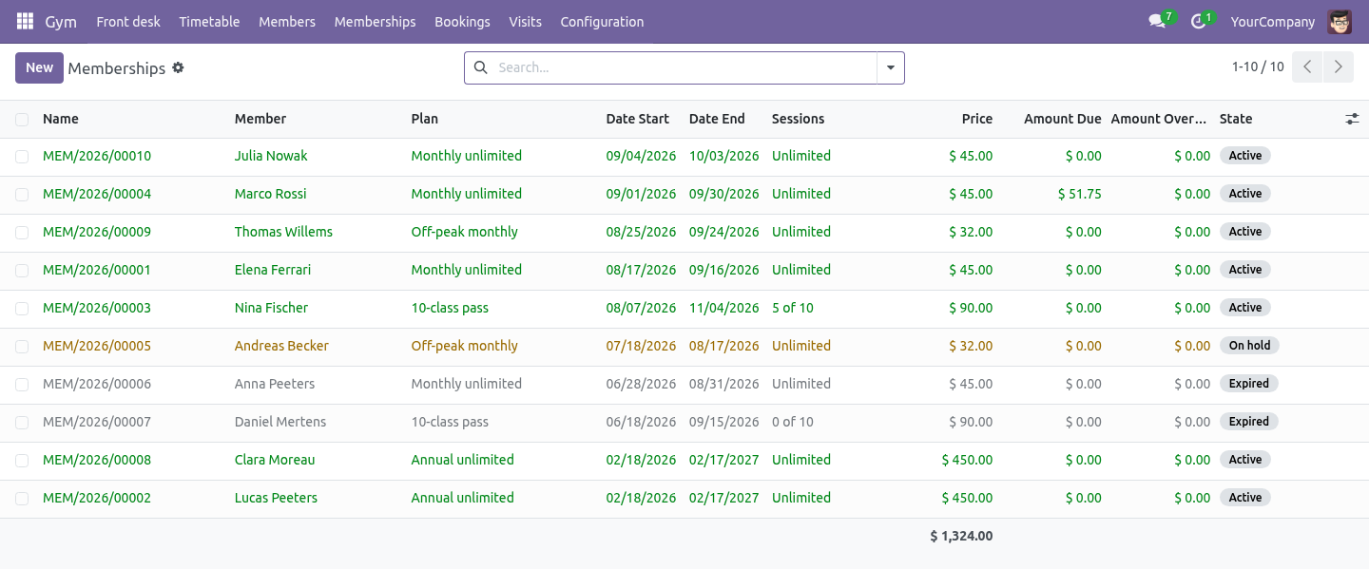
Task: Click the search magnifier icon
Action: click(480, 67)
